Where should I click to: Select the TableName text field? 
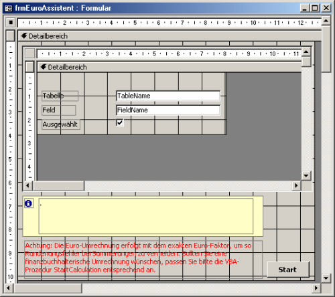[168, 96]
